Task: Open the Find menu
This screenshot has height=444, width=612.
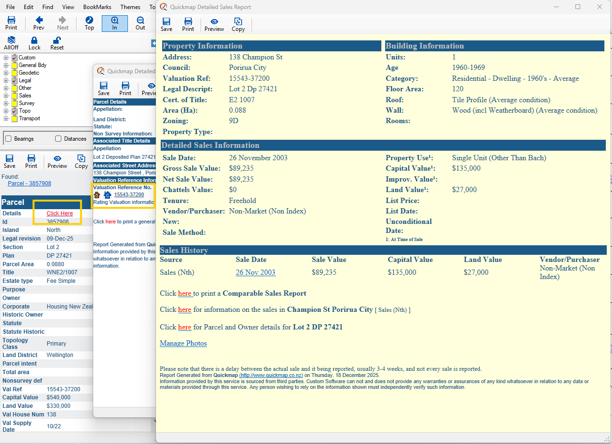Action: click(x=48, y=7)
